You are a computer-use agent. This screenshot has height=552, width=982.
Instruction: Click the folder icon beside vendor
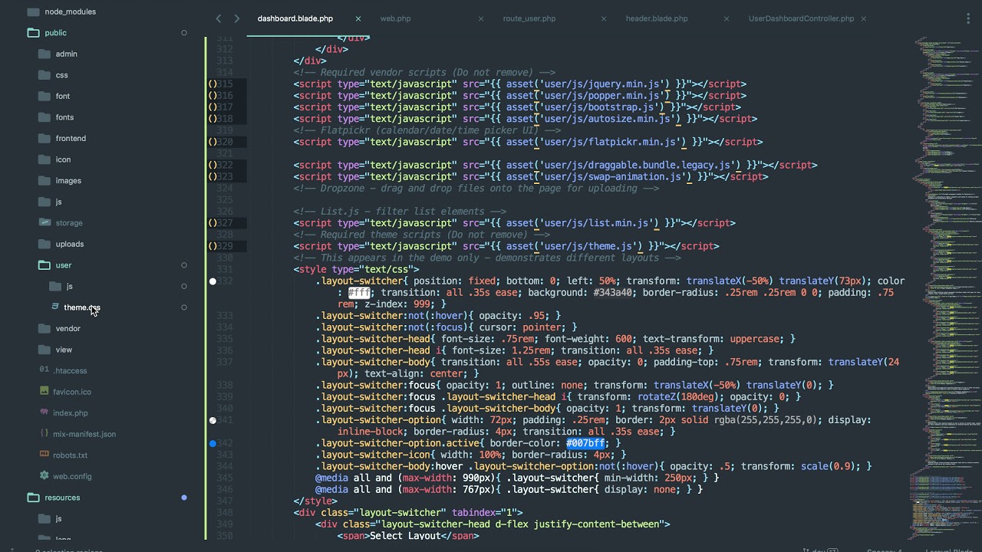pyautogui.click(x=44, y=328)
